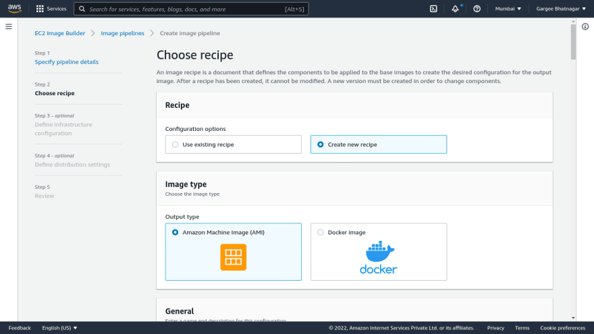
Task: Open the English (US) language selector
Action: [x=59, y=328]
